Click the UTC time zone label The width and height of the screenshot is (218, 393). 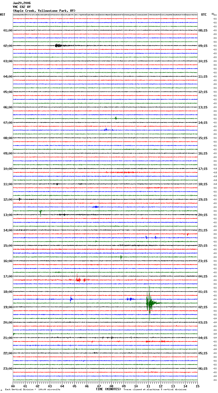pos(204,15)
